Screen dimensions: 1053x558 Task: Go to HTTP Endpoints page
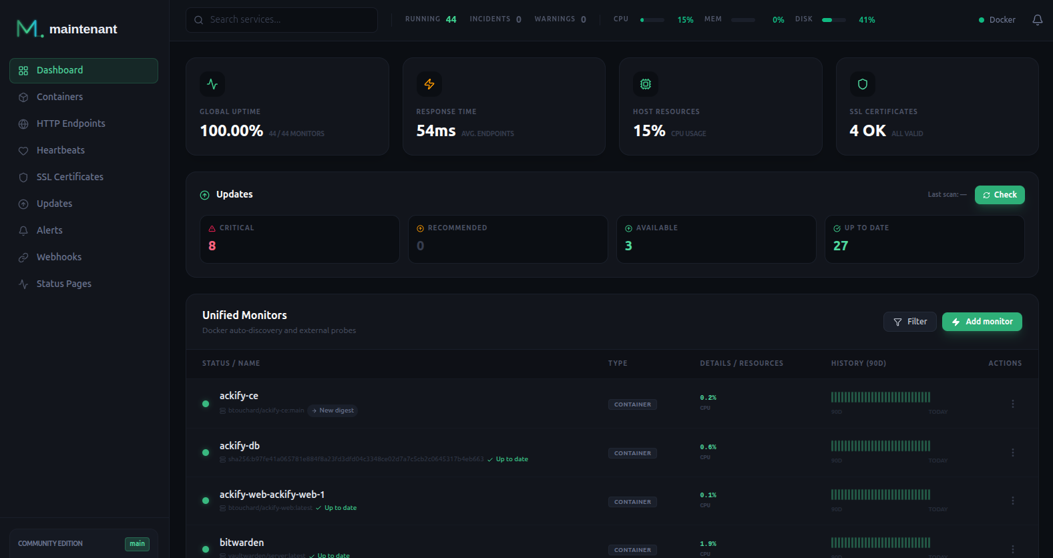click(71, 123)
